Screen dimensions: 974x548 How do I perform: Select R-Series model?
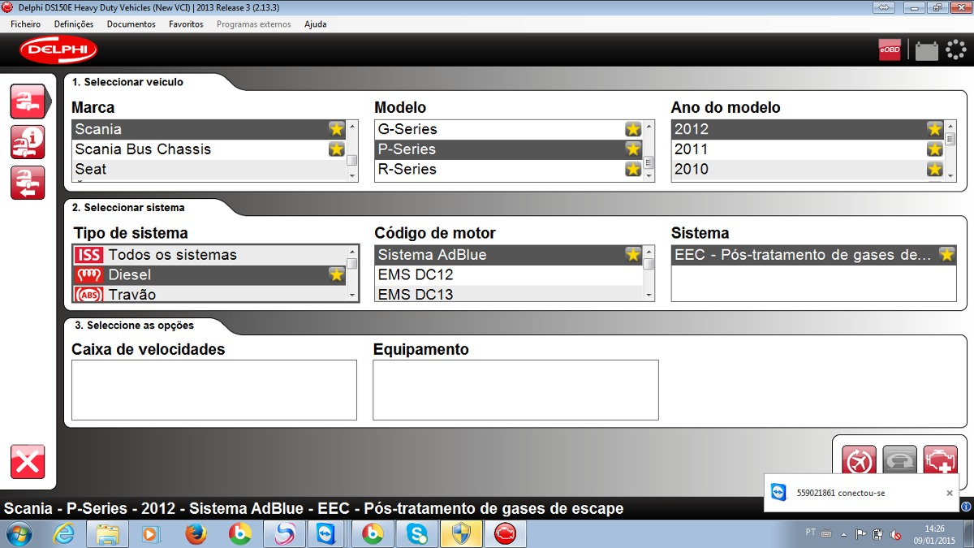(509, 169)
